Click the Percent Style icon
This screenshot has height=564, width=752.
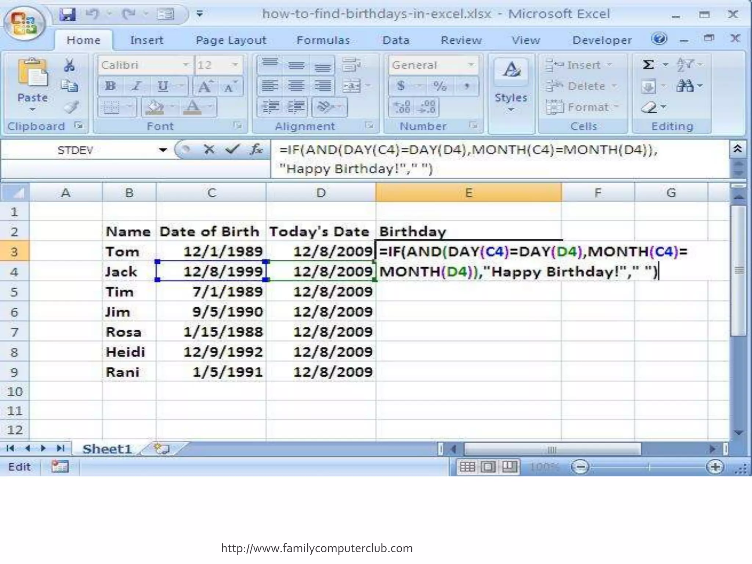tap(440, 86)
